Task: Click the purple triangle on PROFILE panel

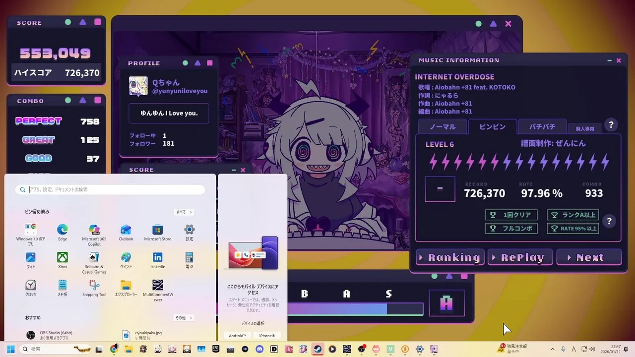Action: [x=197, y=63]
